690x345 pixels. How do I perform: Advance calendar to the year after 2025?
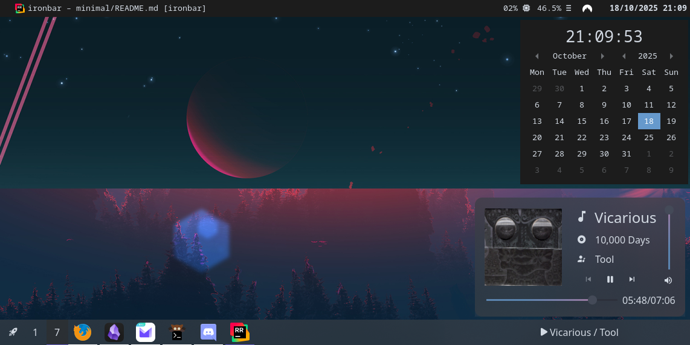point(671,56)
